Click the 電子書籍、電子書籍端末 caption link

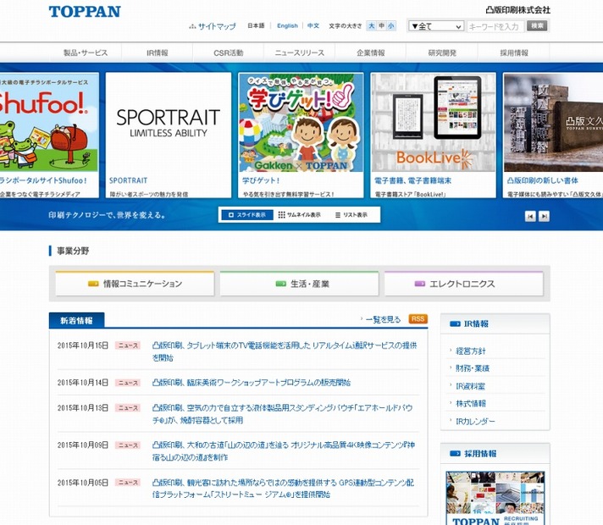point(413,180)
